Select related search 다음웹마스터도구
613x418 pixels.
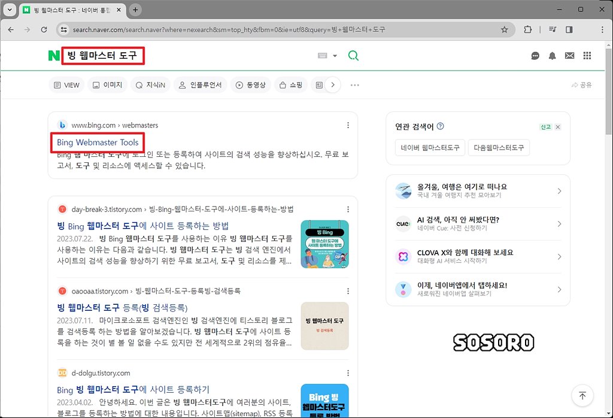point(499,147)
